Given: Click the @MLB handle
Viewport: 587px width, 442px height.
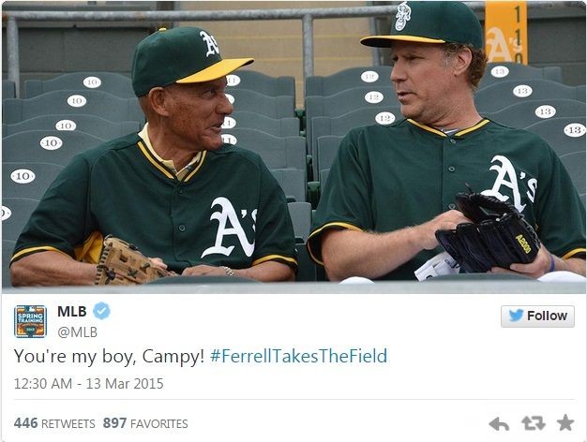Looking at the screenshot, I should 77,331.
